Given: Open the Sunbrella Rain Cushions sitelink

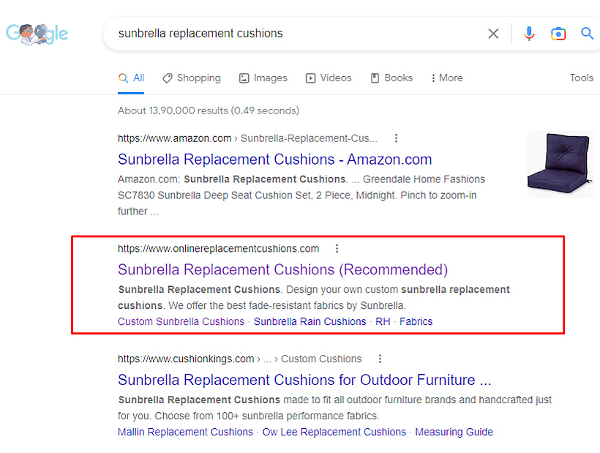Looking at the screenshot, I should pyautogui.click(x=310, y=322).
